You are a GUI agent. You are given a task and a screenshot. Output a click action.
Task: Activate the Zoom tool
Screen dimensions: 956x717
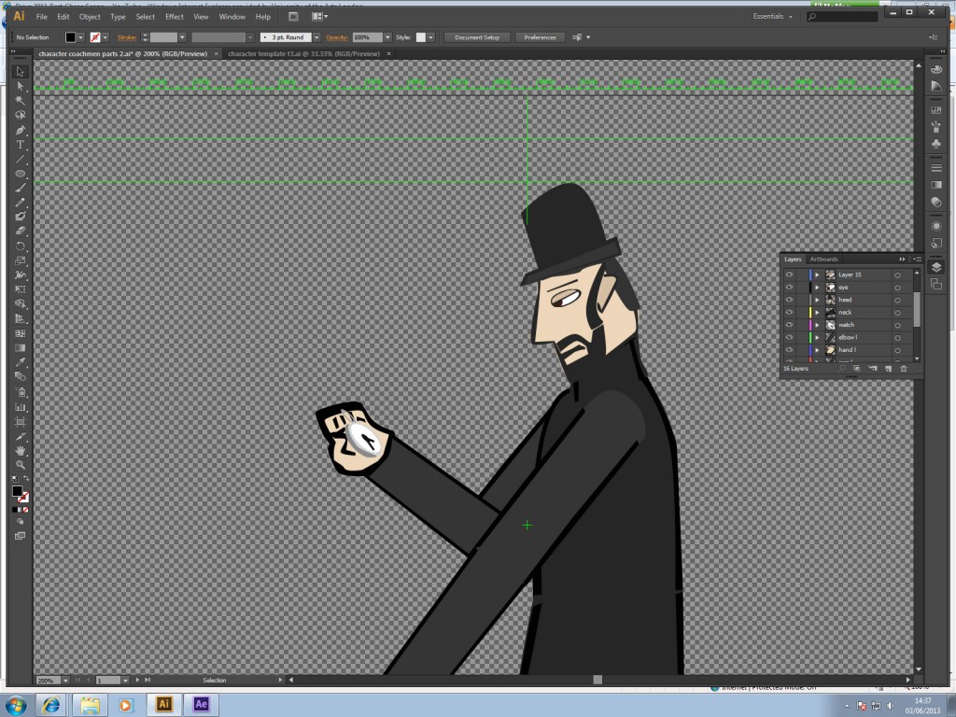21,465
